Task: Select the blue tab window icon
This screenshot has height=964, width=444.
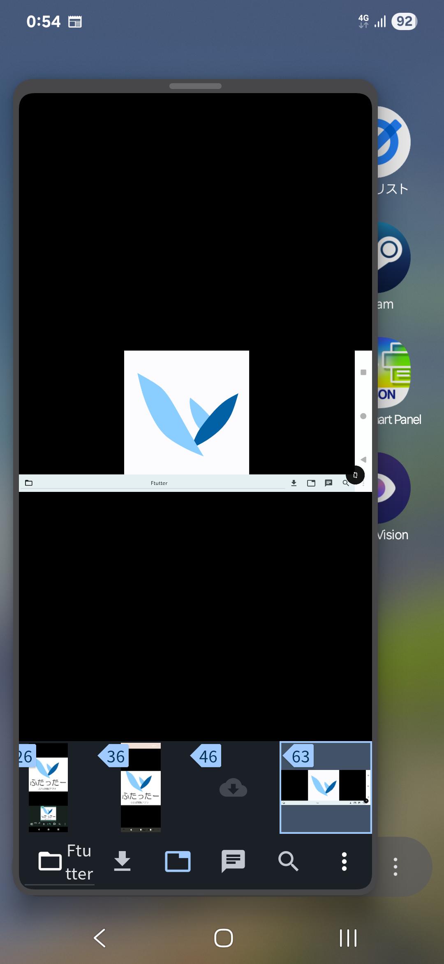Action: (x=178, y=861)
